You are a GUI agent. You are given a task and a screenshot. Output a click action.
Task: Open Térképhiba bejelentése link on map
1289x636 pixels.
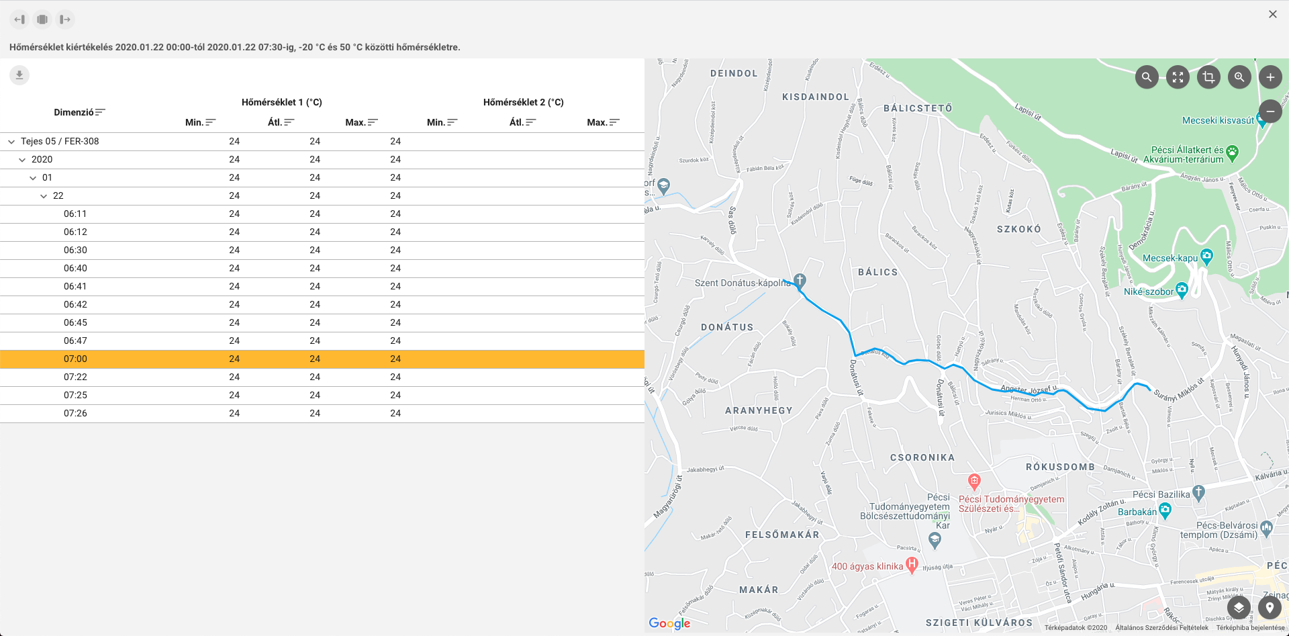point(1250,628)
